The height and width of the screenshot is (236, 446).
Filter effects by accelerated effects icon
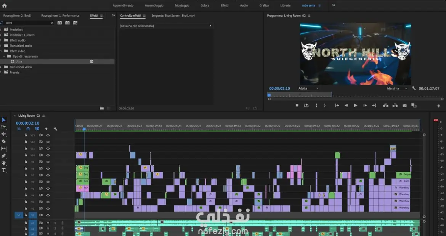point(60,23)
